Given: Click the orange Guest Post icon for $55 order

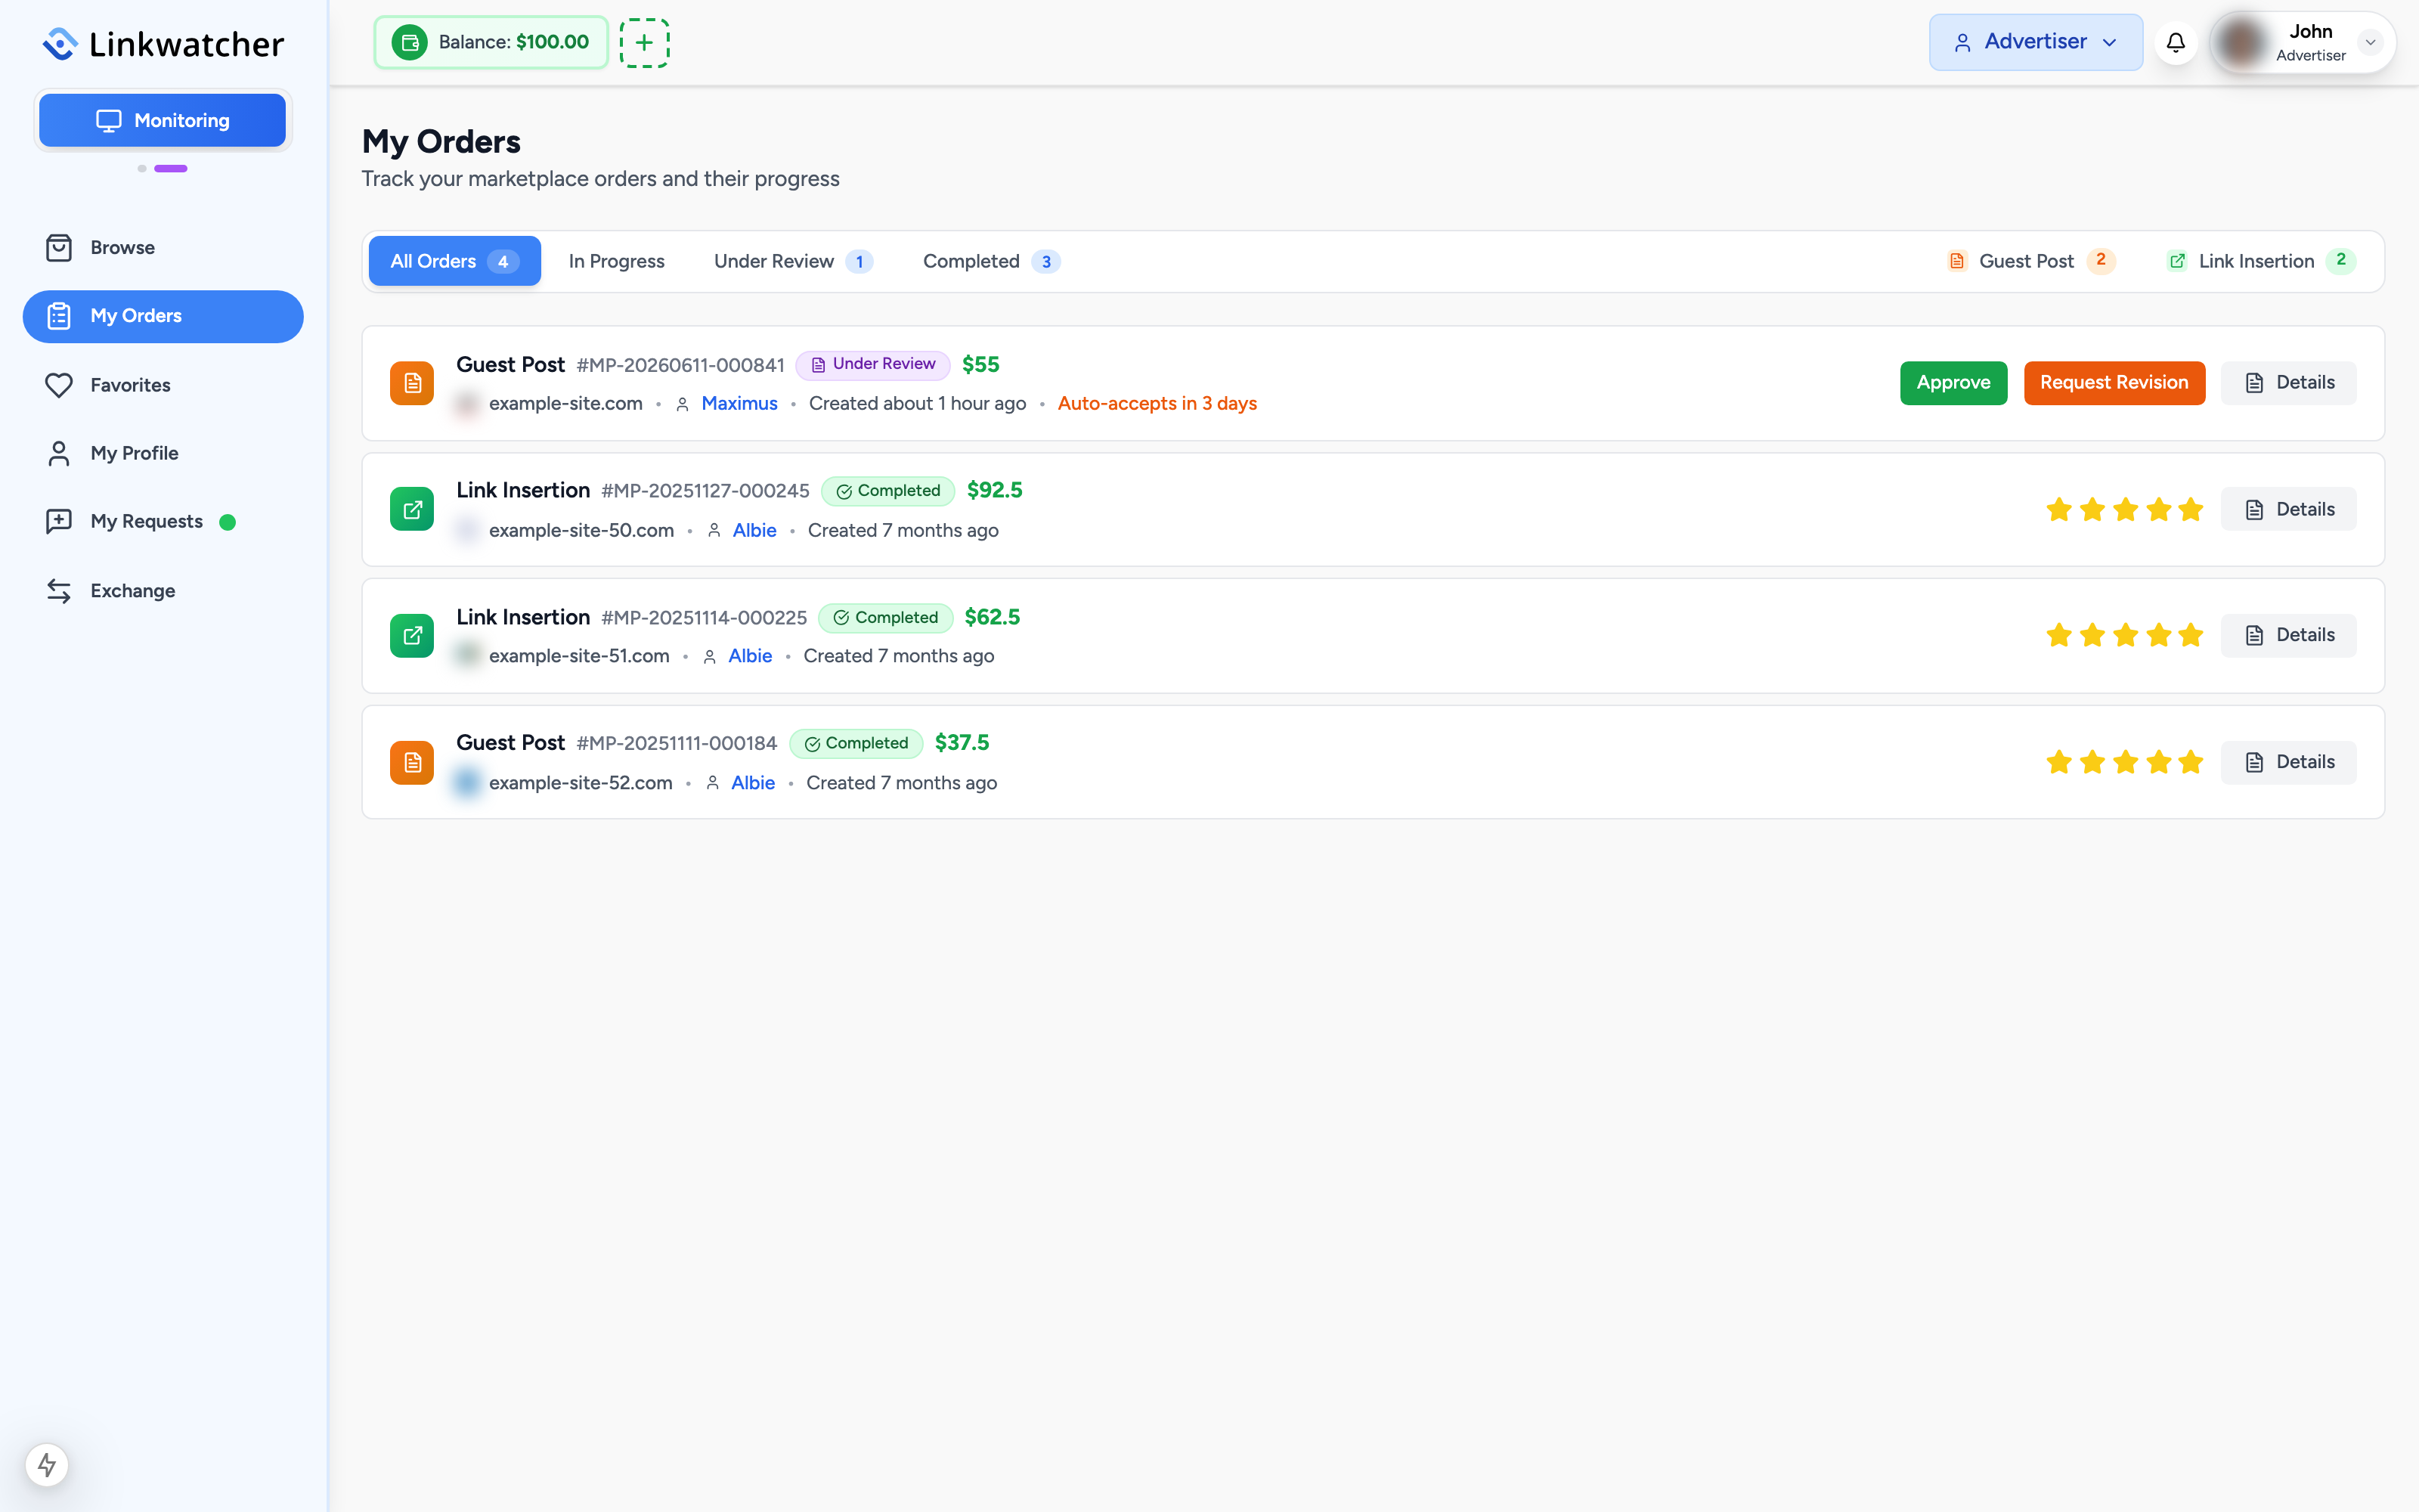Looking at the screenshot, I should tap(412, 383).
